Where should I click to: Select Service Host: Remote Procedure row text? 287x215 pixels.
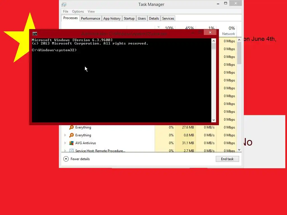100,151
